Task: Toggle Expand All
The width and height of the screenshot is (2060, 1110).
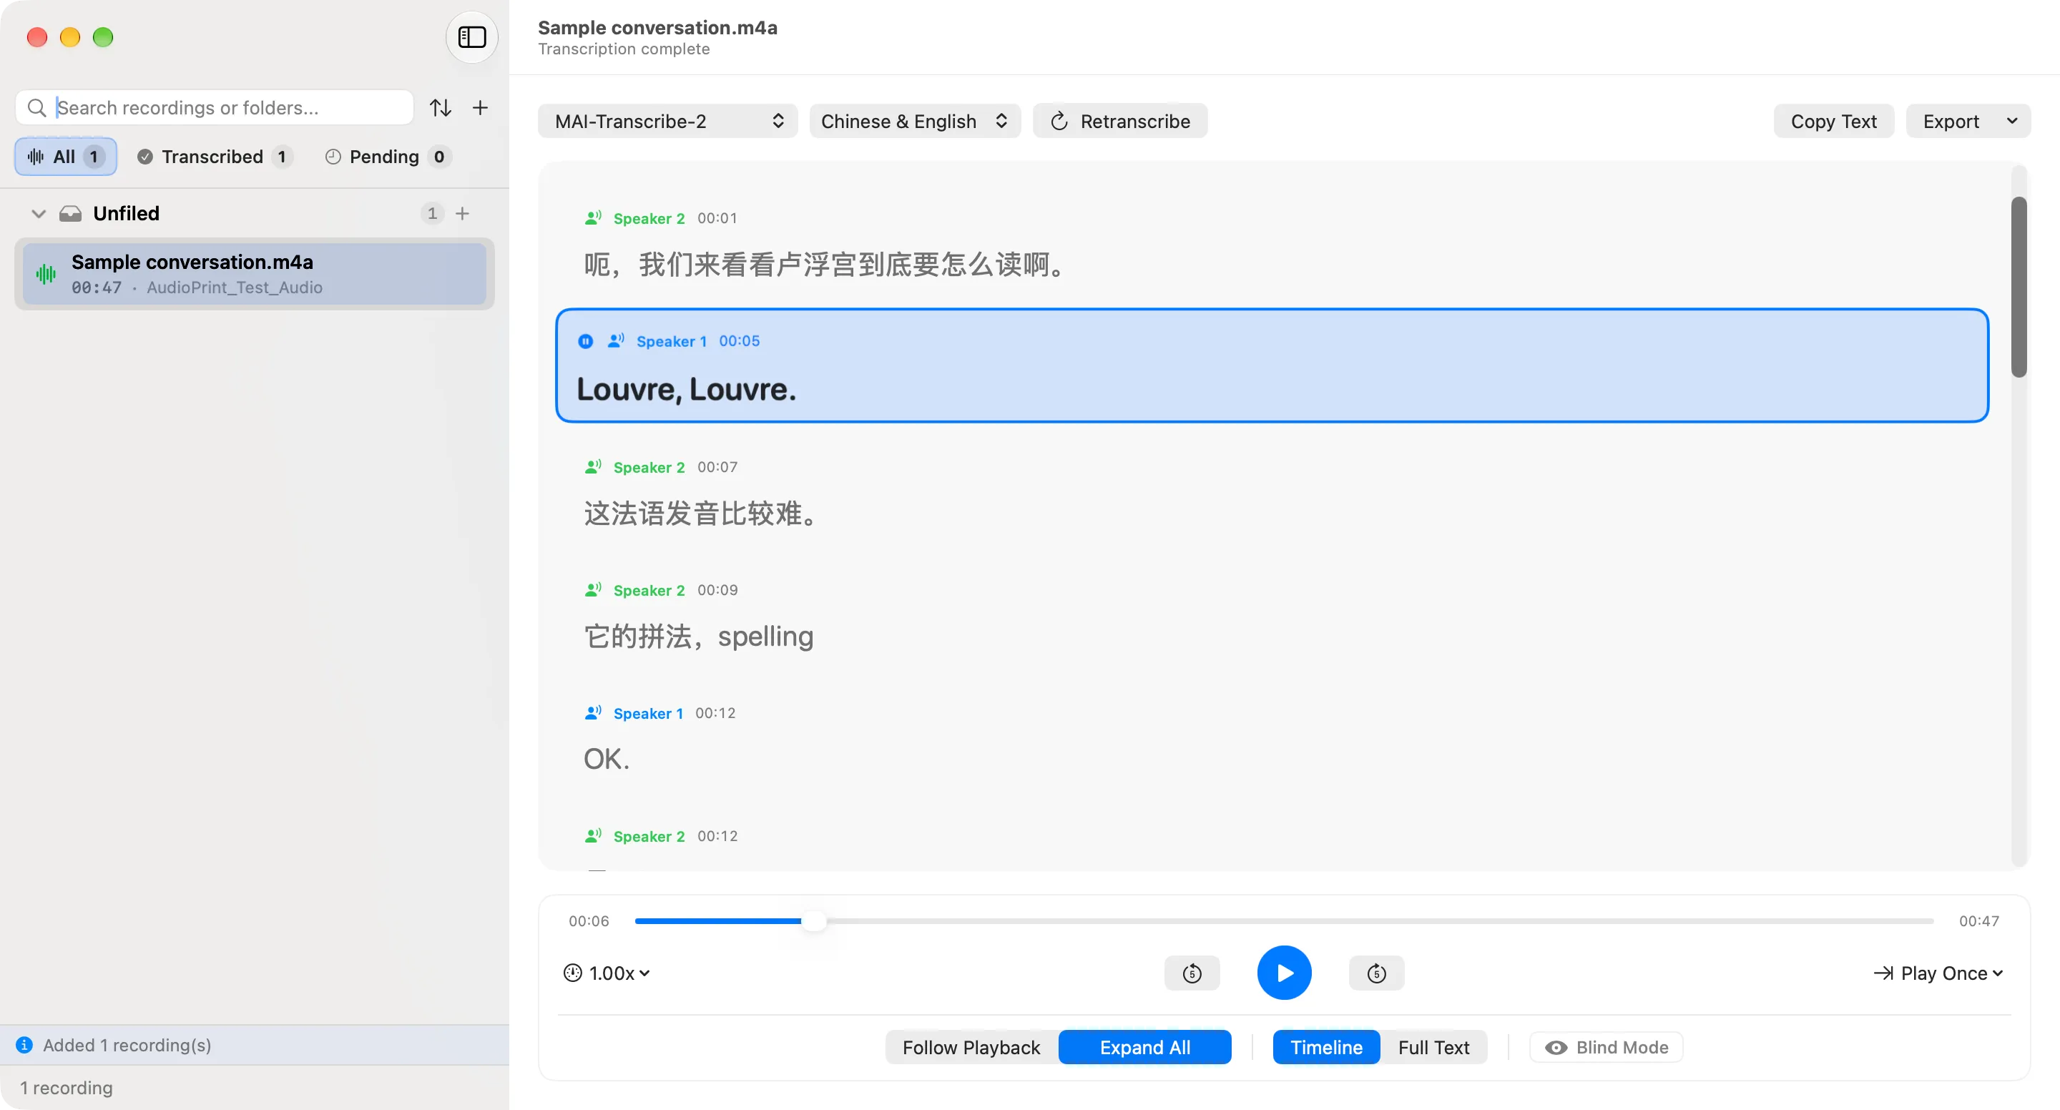Action: click(x=1144, y=1047)
